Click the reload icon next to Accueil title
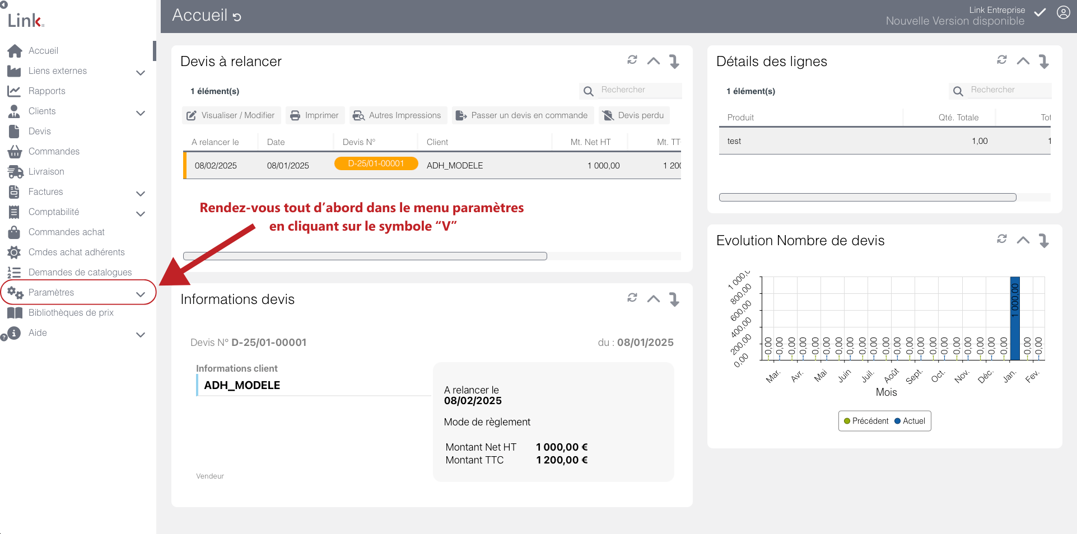 (237, 17)
